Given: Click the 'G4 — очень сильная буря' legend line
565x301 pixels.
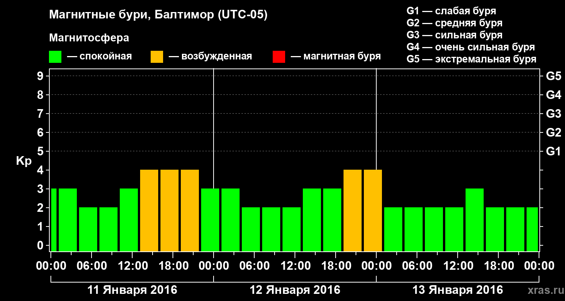Looking at the screenshot, I should (x=470, y=47).
